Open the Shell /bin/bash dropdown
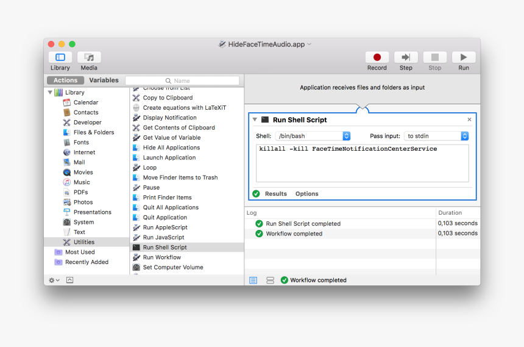524x347 pixels. (x=313, y=136)
